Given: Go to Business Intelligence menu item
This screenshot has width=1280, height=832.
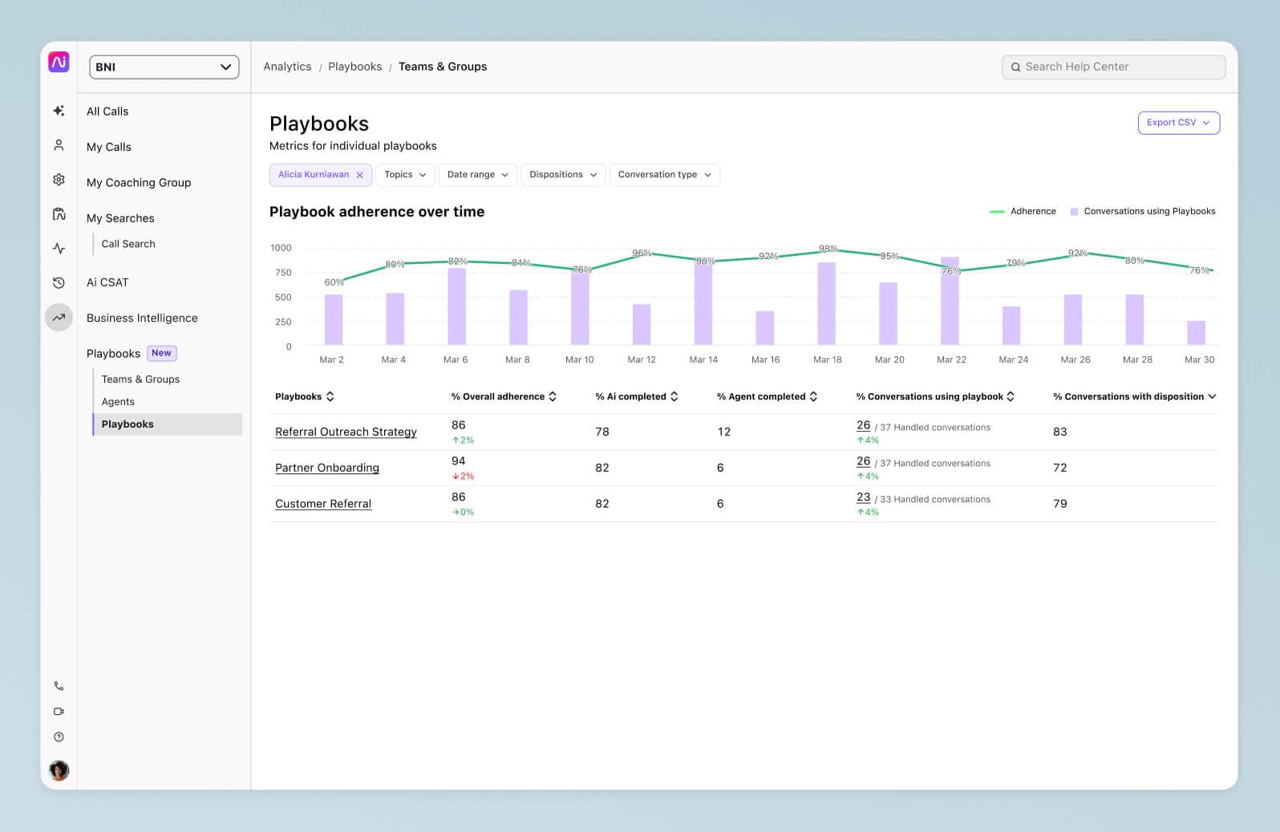Looking at the screenshot, I should tap(142, 318).
